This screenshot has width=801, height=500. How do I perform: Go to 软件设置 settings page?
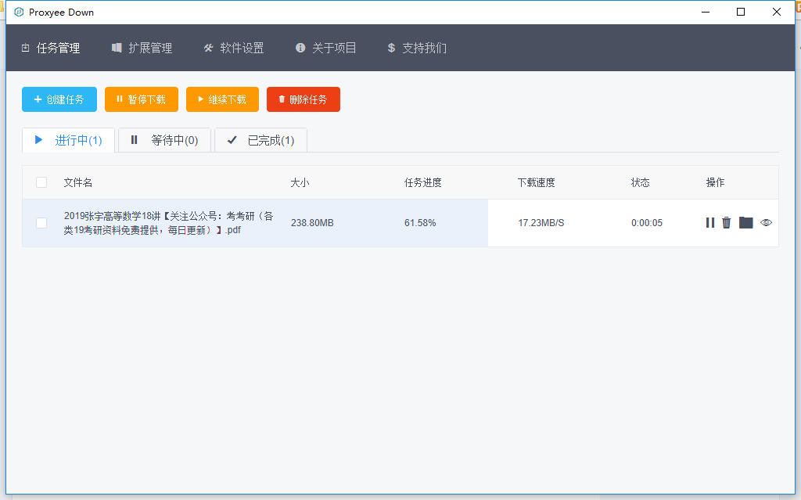click(234, 48)
